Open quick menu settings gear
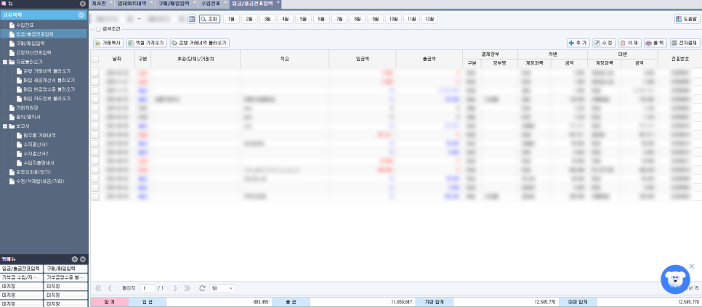Screen dimensions: 702x307 click(x=75, y=259)
